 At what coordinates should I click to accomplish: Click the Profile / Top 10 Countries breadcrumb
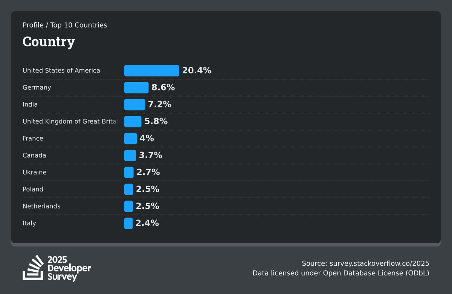(65, 25)
